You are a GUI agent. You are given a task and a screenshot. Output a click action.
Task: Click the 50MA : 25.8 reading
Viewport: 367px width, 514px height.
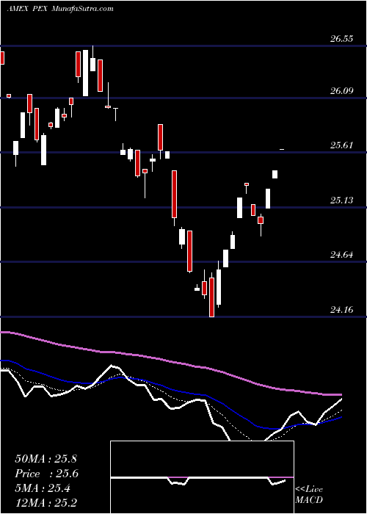pos(46,459)
